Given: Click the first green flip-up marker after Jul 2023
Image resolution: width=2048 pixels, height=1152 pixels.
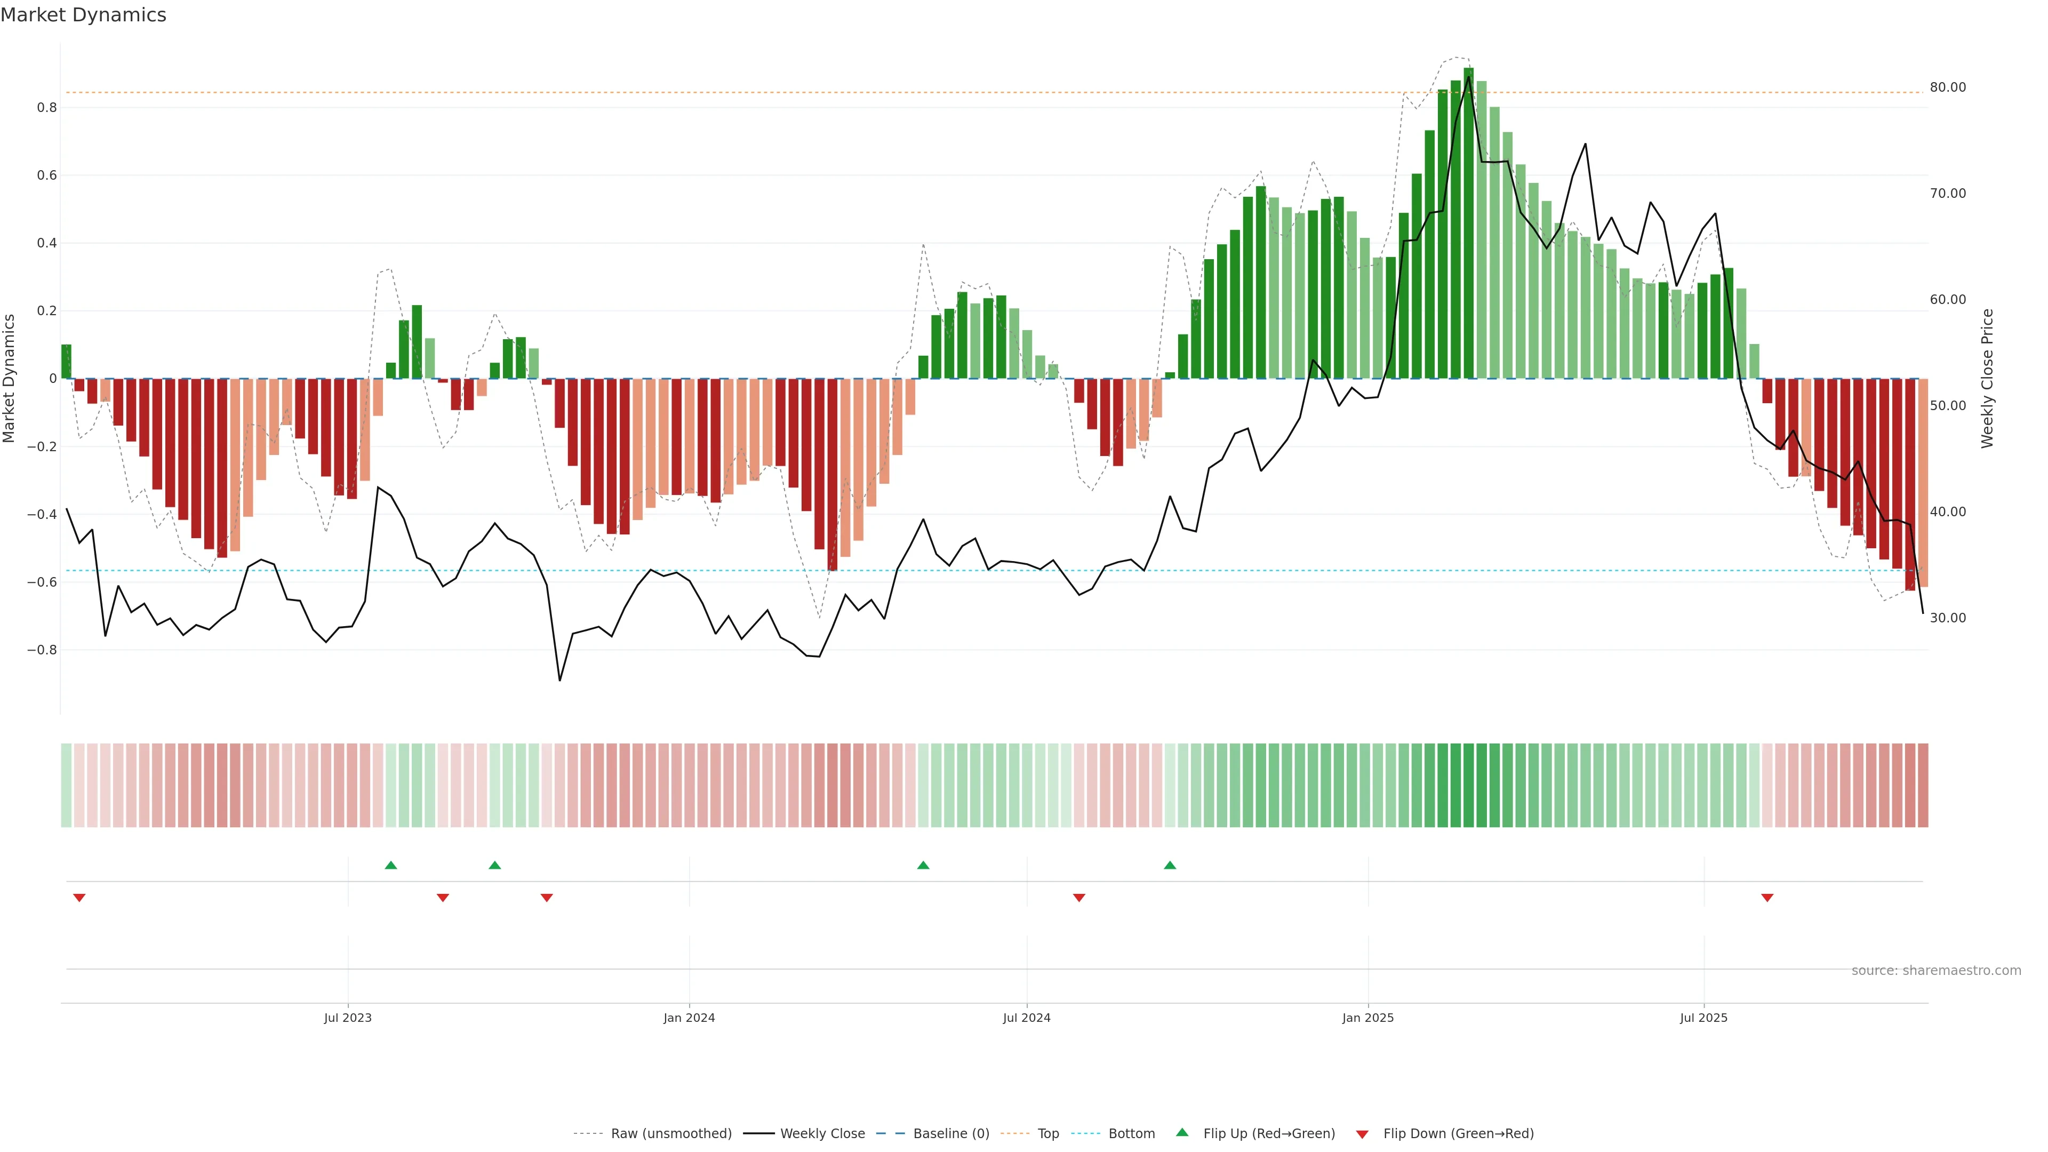Looking at the screenshot, I should tap(390, 865).
